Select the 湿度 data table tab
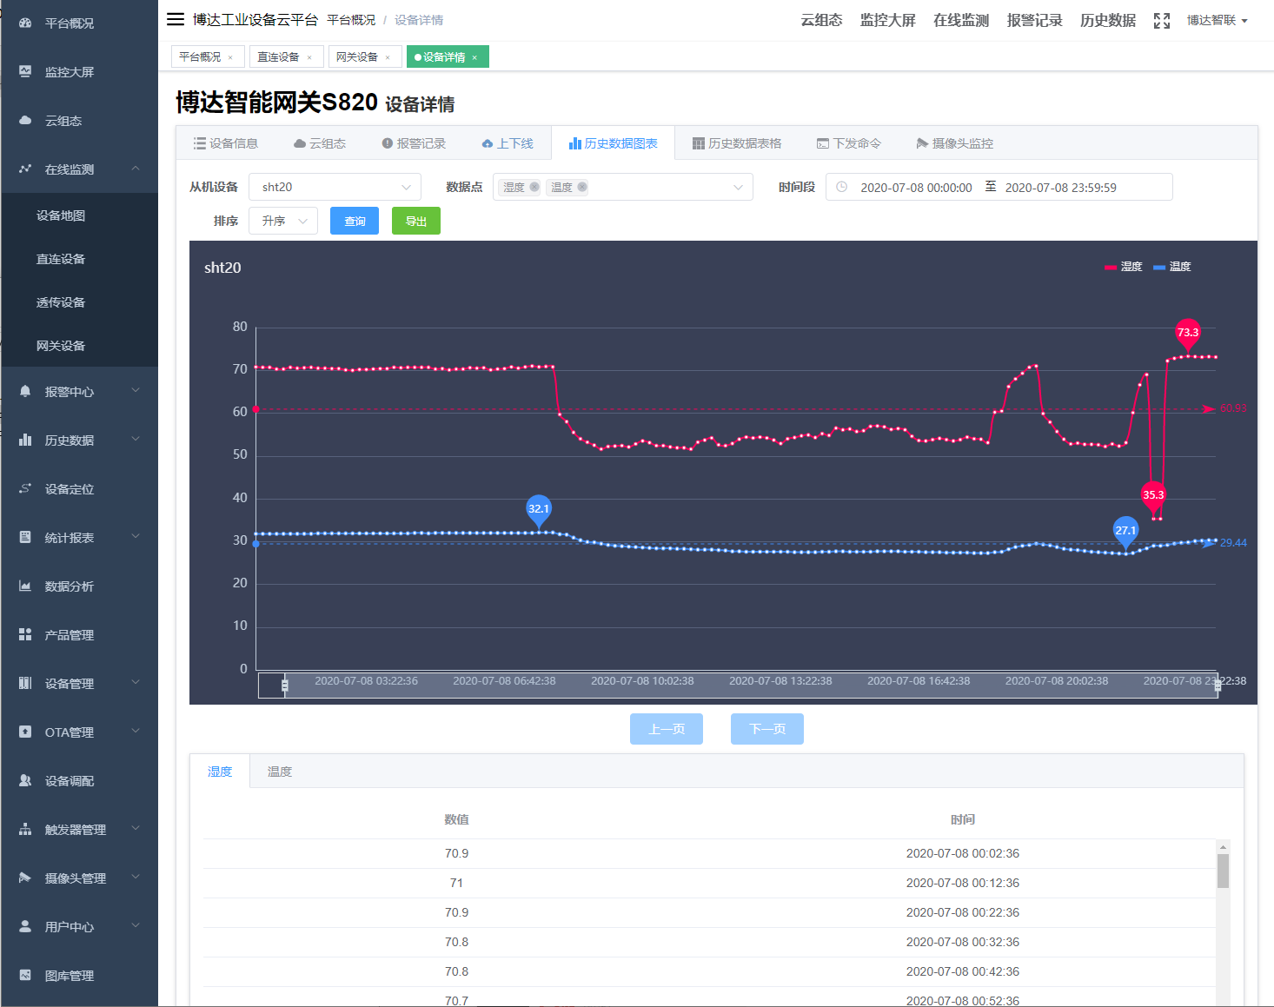1274x1007 pixels. pos(220,772)
